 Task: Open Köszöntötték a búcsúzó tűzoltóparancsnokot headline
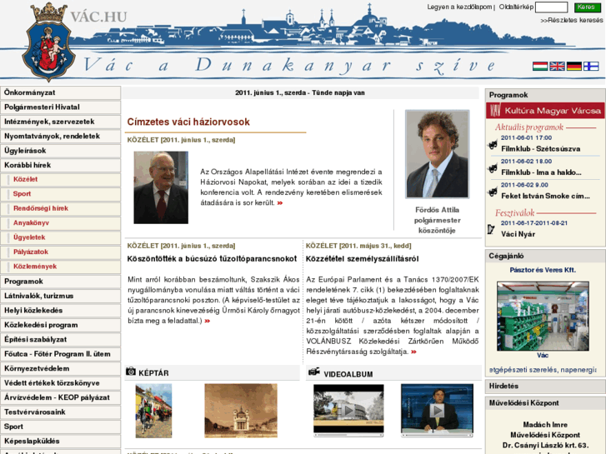tap(212, 259)
